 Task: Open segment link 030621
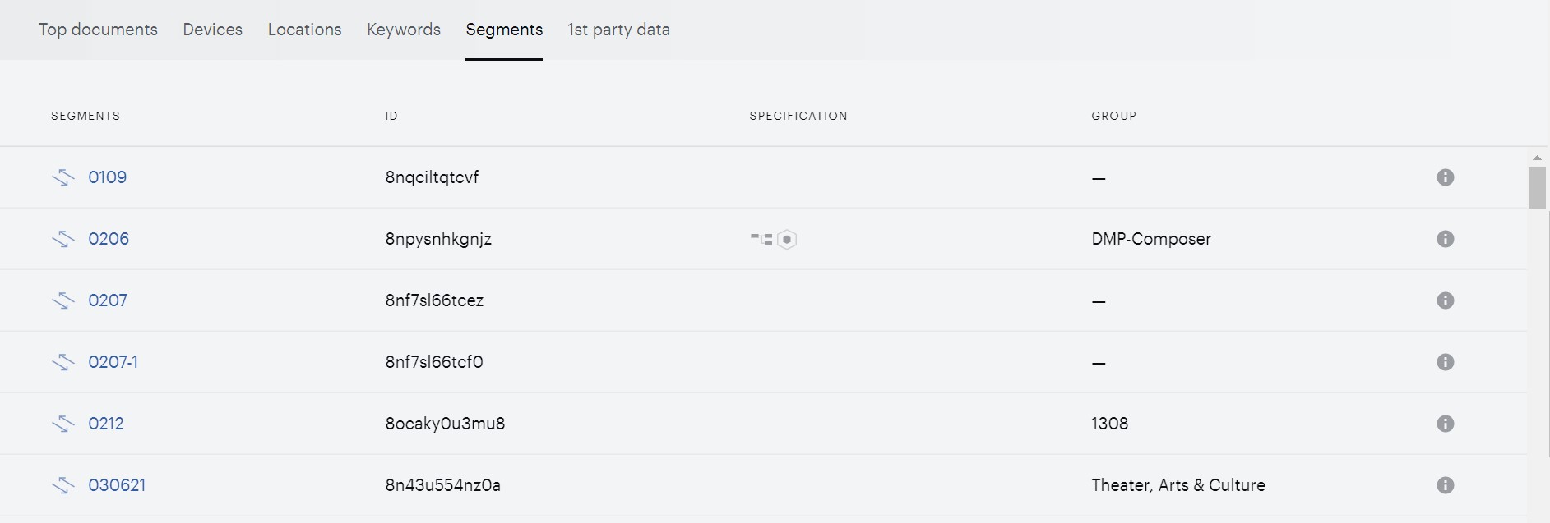point(117,485)
